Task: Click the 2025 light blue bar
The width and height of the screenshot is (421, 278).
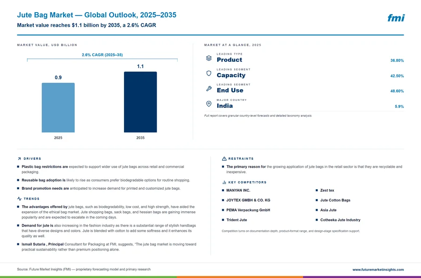Action: (x=58, y=107)
